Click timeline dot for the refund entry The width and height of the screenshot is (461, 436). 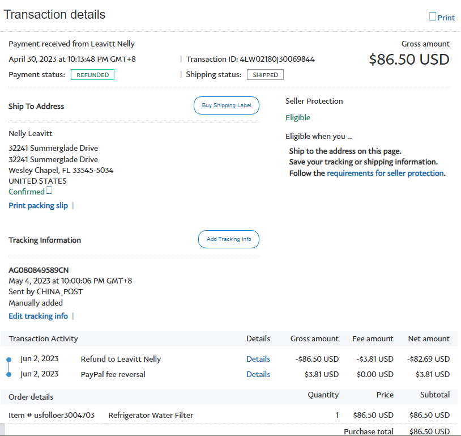pos(8,359)
